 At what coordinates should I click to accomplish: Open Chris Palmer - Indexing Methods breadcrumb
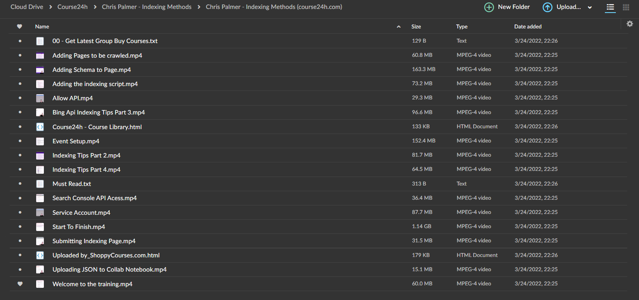[147, 7]
